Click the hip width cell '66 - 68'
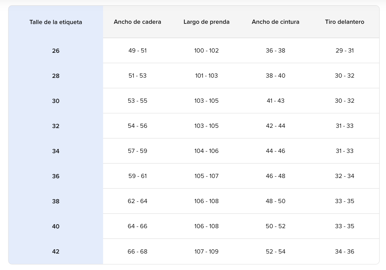Viewport: 386px width, 270px height. tap(137, 251)
